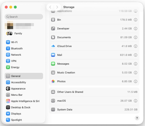Click the 5.03 GB Music Creation size
The image size is (145, 126).
127,73
